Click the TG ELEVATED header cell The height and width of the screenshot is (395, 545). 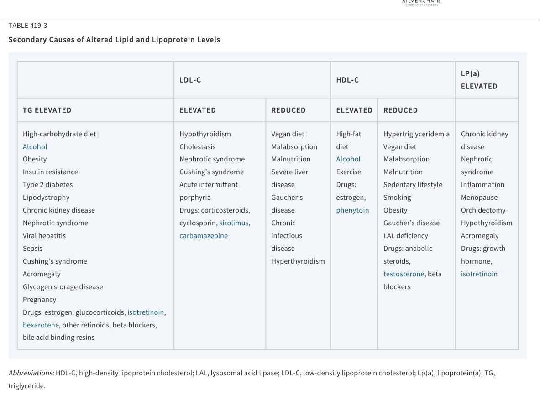(95, 110)
